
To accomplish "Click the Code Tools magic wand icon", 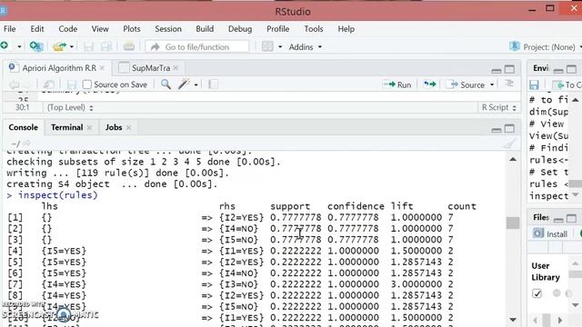I will click(184, 84).
